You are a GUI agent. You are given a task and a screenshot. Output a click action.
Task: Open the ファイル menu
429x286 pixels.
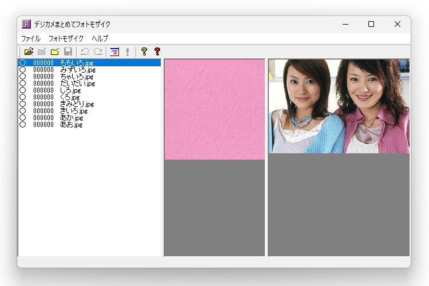[x=31, y=38]
